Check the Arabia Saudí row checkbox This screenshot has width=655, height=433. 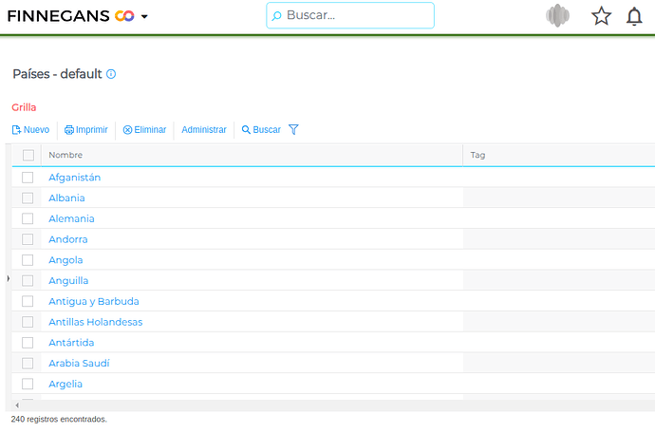point(28,363)
